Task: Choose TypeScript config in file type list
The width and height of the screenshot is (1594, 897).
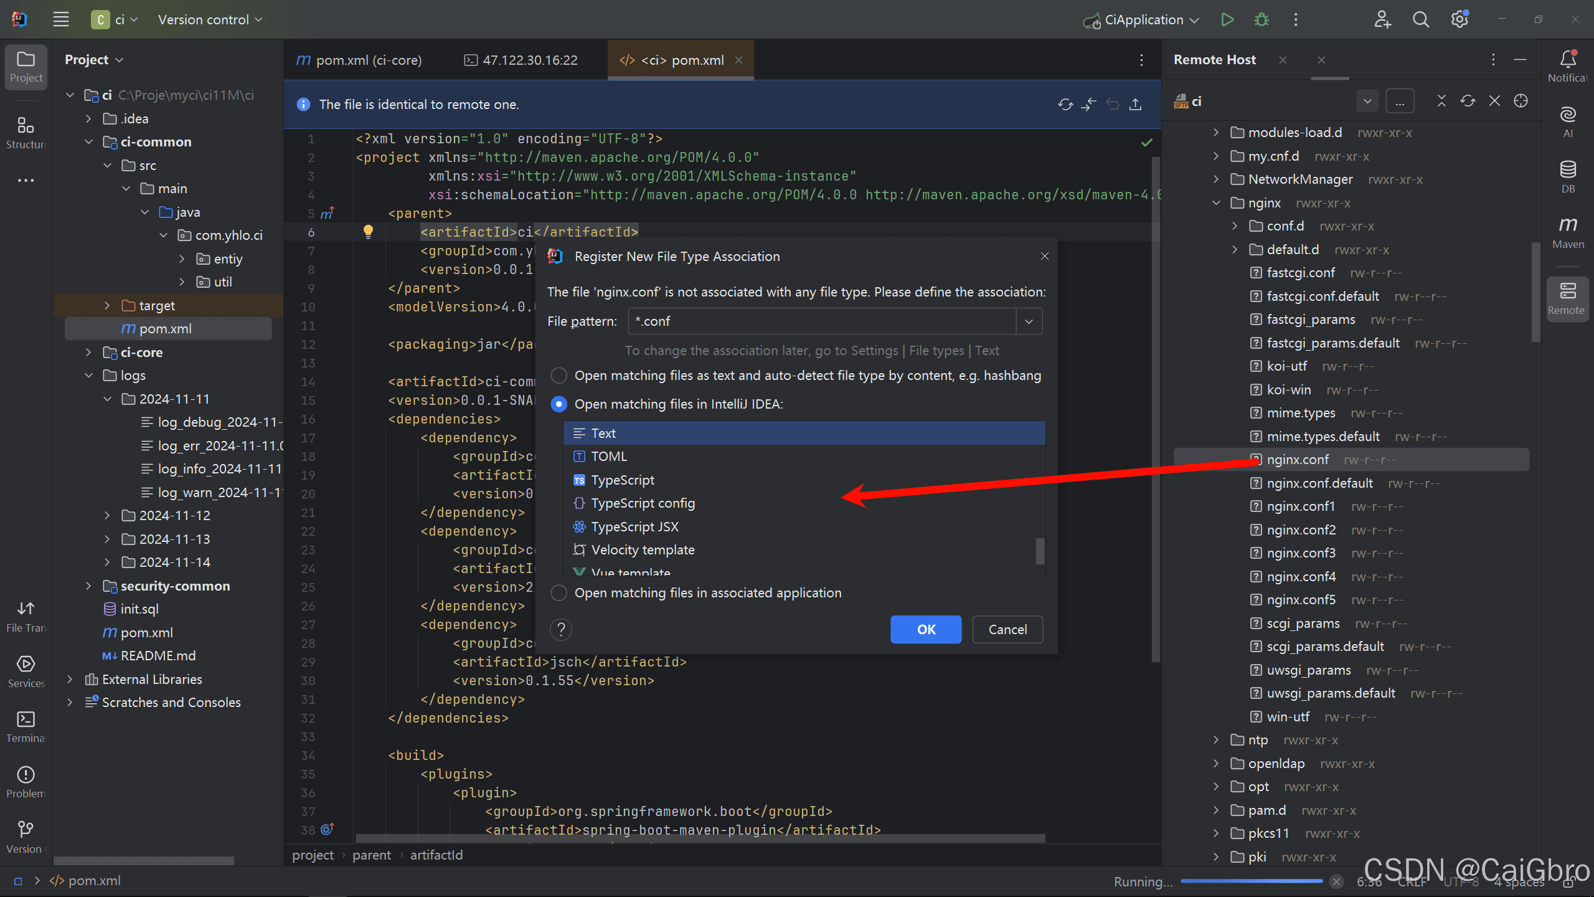Action: [x=804, y=503]
